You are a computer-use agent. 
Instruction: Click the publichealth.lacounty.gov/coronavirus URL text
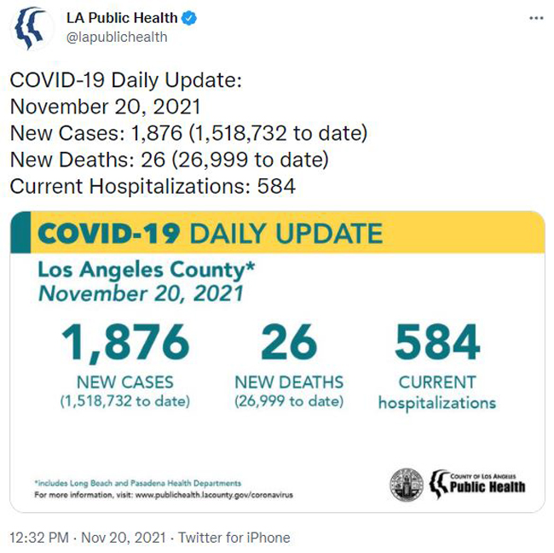[214, 495]
